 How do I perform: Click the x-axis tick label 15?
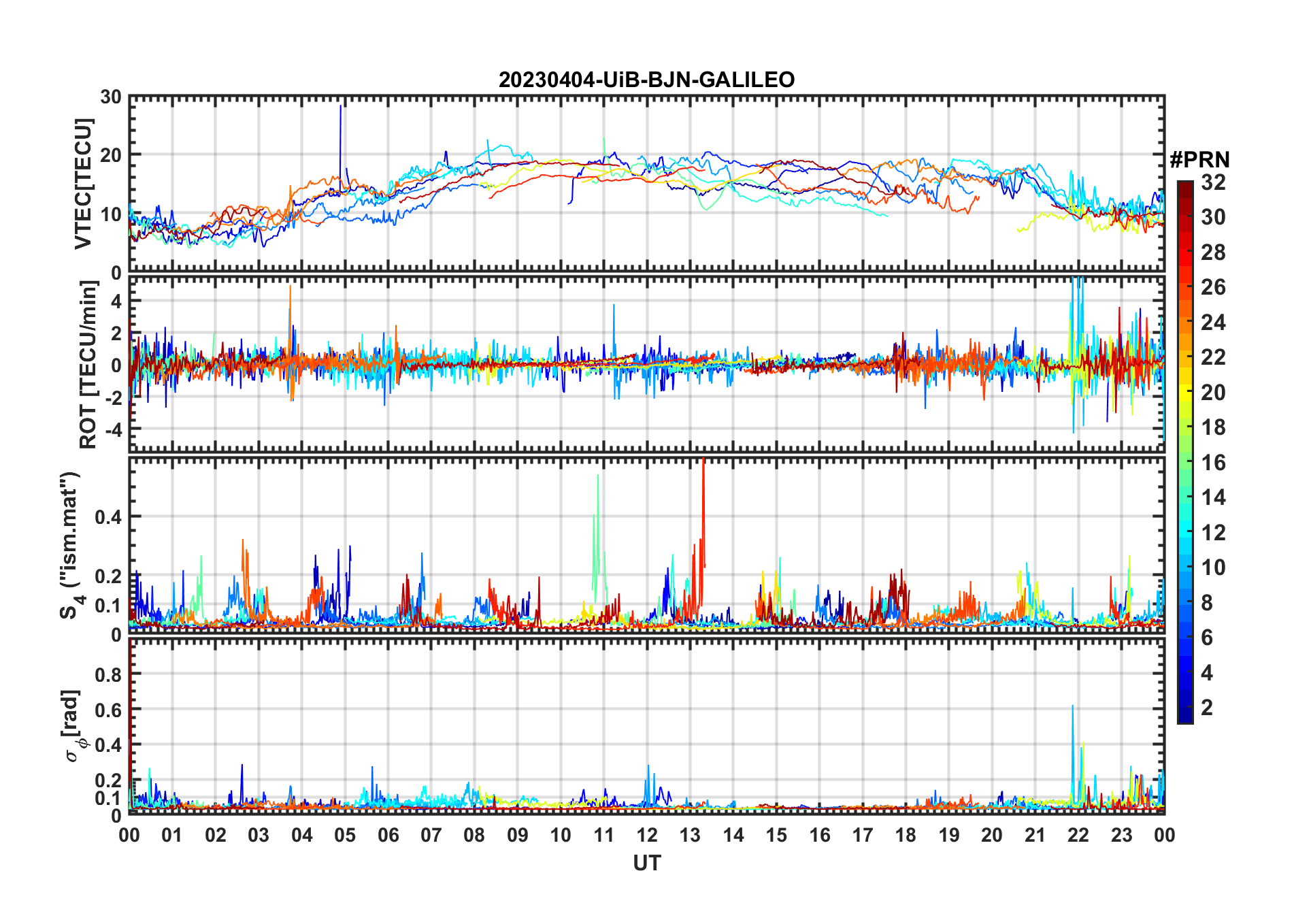pyautogui.click(x=776, y=835)
